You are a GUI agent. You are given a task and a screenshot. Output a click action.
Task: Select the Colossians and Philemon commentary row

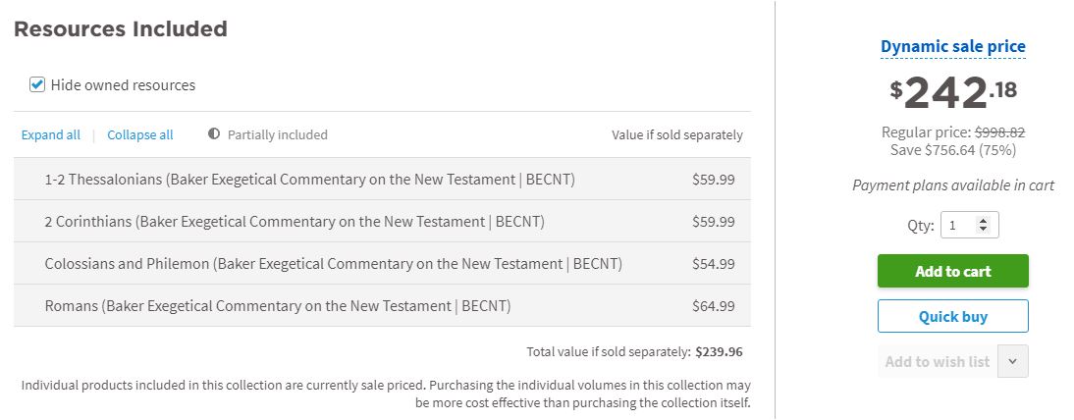point(333,264)
